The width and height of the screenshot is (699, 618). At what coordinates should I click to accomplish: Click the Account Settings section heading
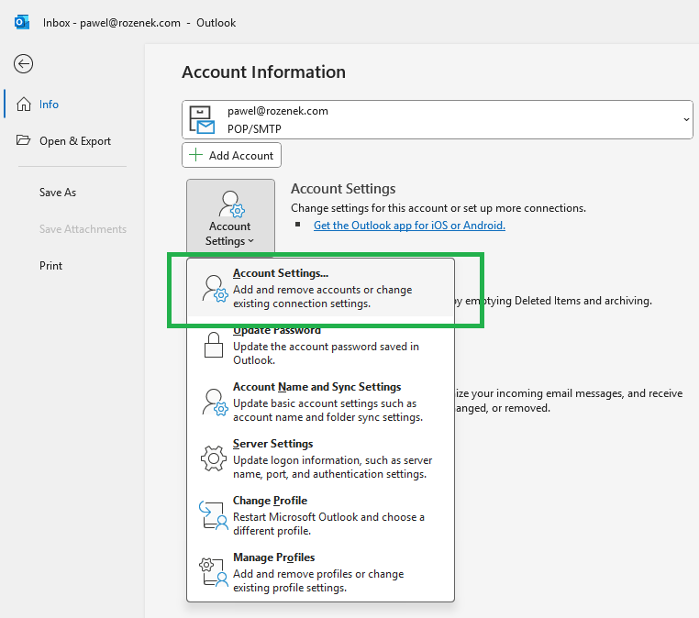click(343, 189)
